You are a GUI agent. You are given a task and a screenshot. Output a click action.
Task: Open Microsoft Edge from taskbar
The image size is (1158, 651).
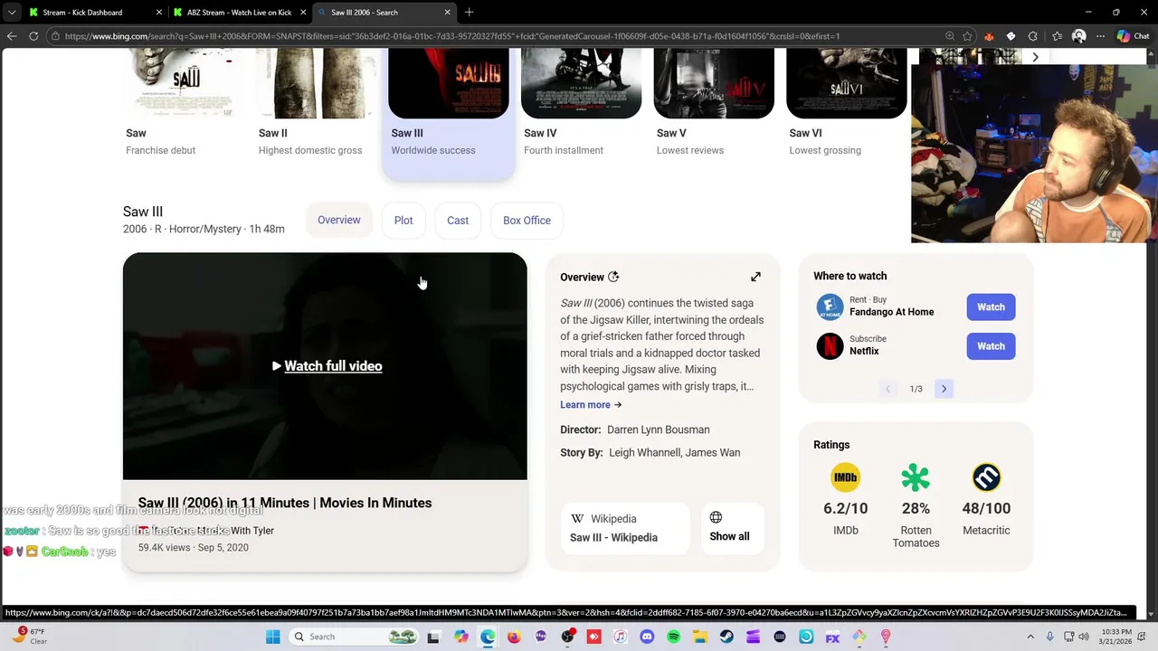click(488, 637)
